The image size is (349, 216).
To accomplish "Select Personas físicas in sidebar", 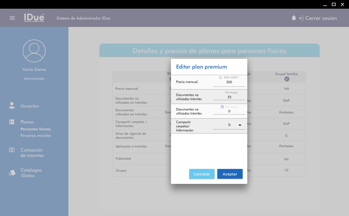I will [36, 129].
